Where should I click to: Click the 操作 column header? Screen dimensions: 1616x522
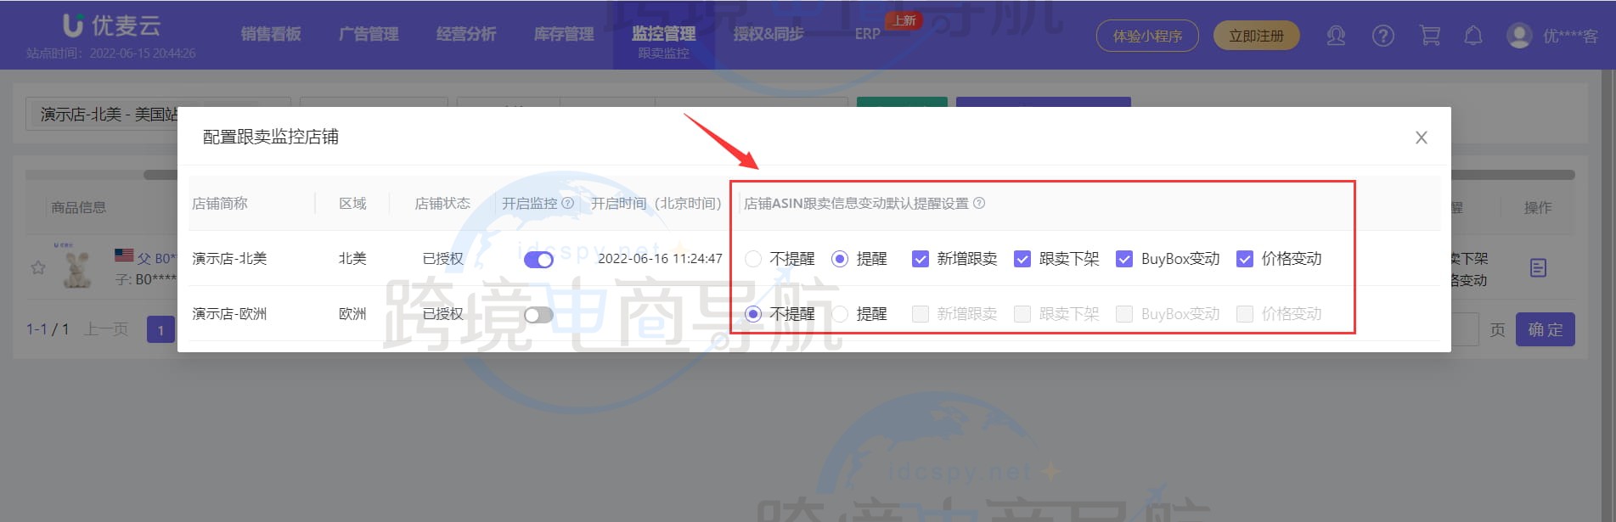[x=1538, y=207]
